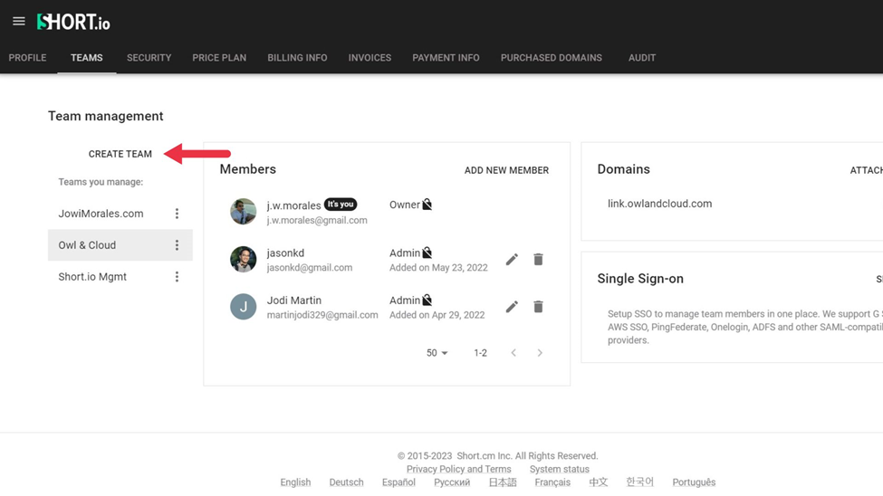The width and height of the screenshot is (883, 496).
Task: Switch language to English
Action: point(295,482)
